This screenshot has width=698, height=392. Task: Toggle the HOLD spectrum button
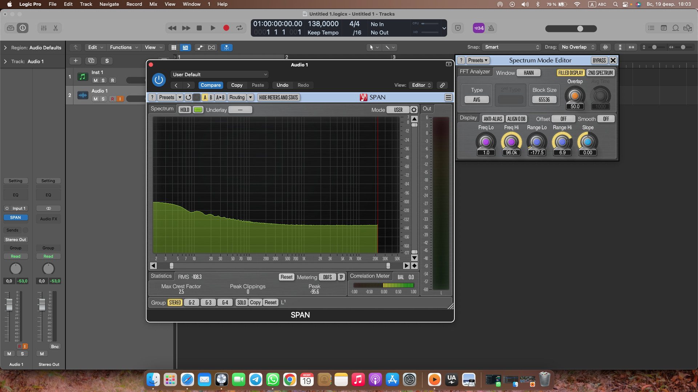pyautogui.click(x=185, y=110)
